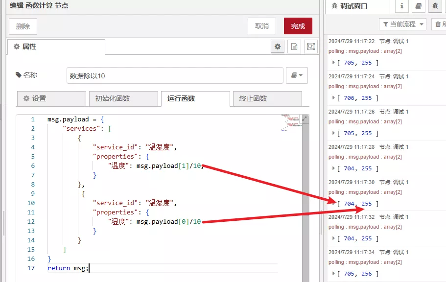The image size is (446, 282).
Task: Select the debug bug sidebar icon
Action: coord(434,6)
